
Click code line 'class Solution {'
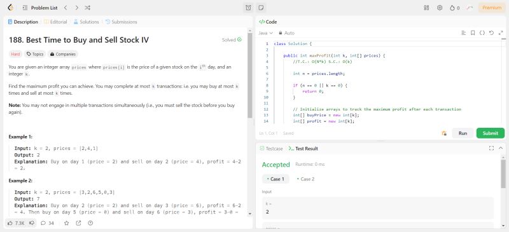[x=293, y=44]
